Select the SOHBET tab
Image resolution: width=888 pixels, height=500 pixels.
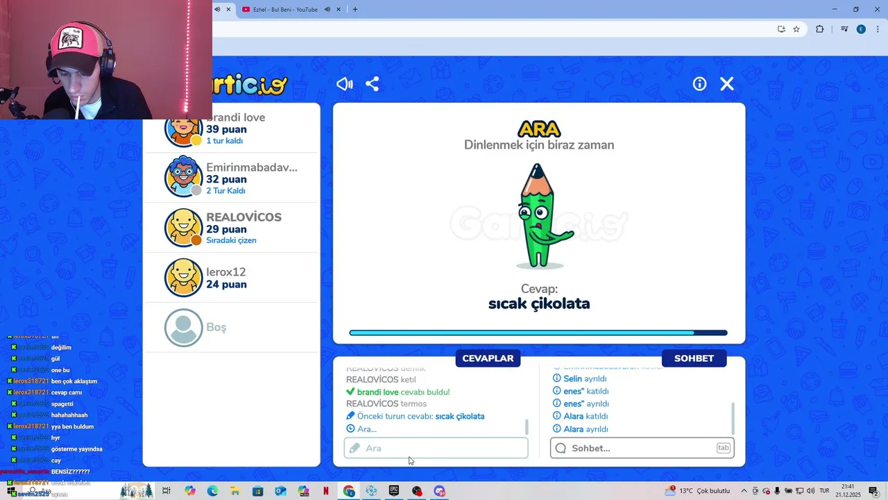(x=694, y=358)
